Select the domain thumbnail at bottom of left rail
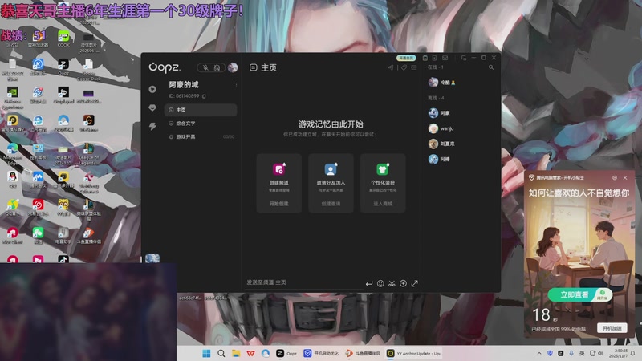The image size is (642, 361). tap(152, 258)
